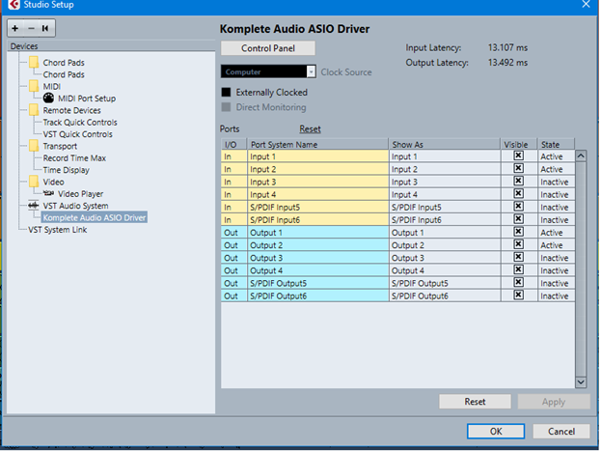Select Track Quick Controls device
The height and width of the screenshot is (451, 601).
[80, 123]
